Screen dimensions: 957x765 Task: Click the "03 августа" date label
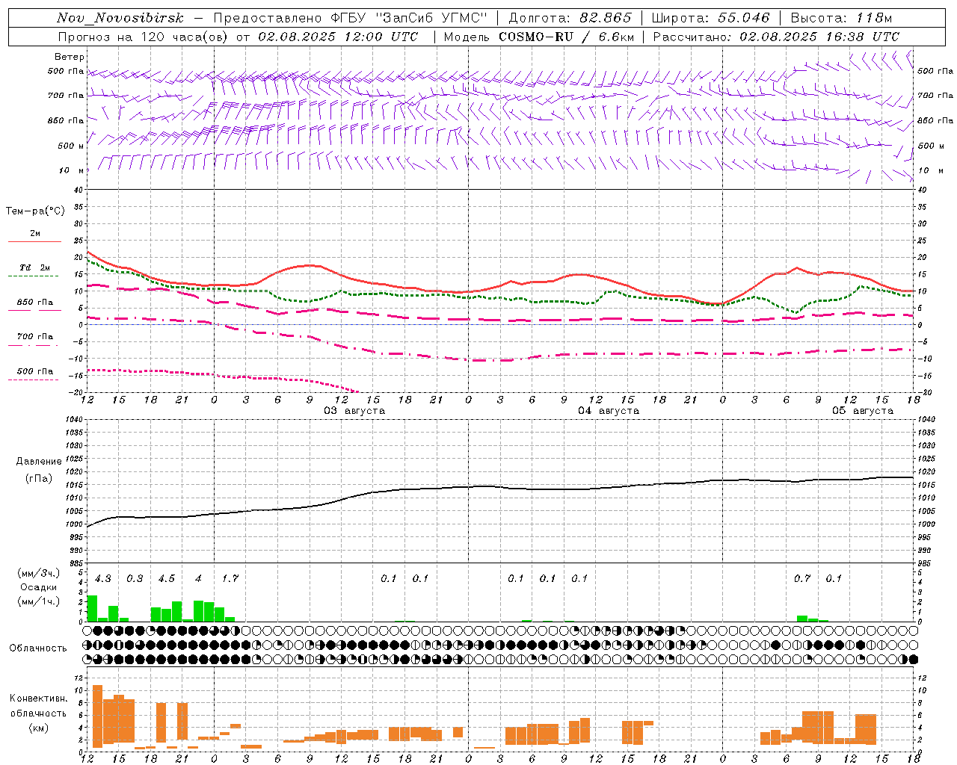click(354, 411)
